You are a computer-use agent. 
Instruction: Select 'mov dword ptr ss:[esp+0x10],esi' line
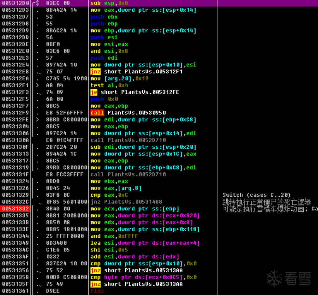pos(143,65)
